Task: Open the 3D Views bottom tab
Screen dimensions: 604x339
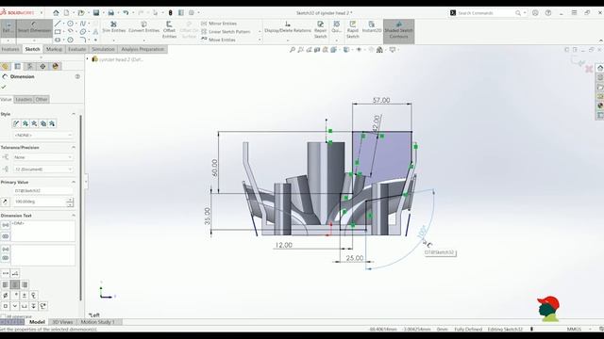Action: pos(62,322)
